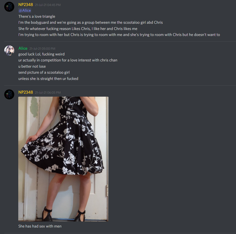236x234 pixels.
Task: Click the message starting "I'm trying to room"
Action: click(119, 35)
